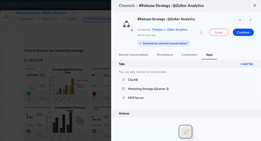Click the 'about a year ago' timestamp
This screenshot has height=141, width=261.
146,35
